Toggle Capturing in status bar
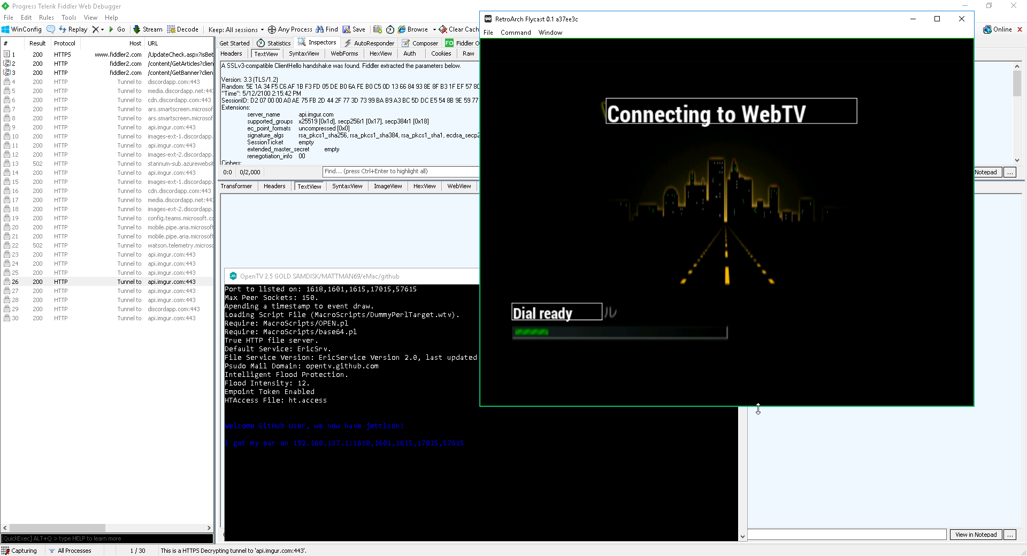The image size is (1027, 556). [19, 551]
